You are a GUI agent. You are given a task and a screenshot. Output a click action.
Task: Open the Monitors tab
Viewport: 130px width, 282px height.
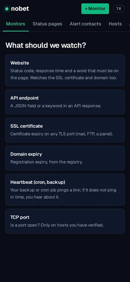point(16,24)
